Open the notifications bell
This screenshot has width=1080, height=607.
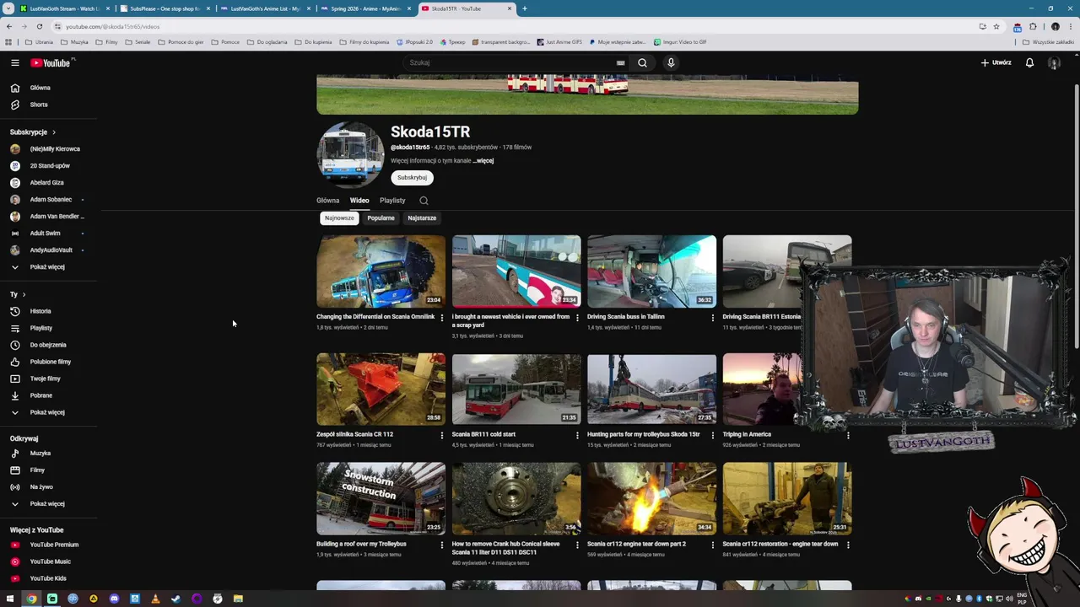[x=1029, y=62]
